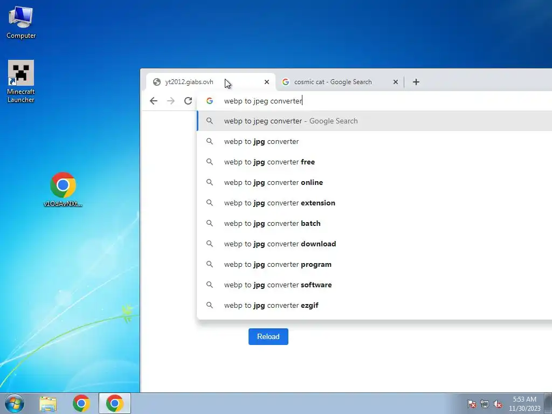Click the muted volume tray icon

coord(498,404)
